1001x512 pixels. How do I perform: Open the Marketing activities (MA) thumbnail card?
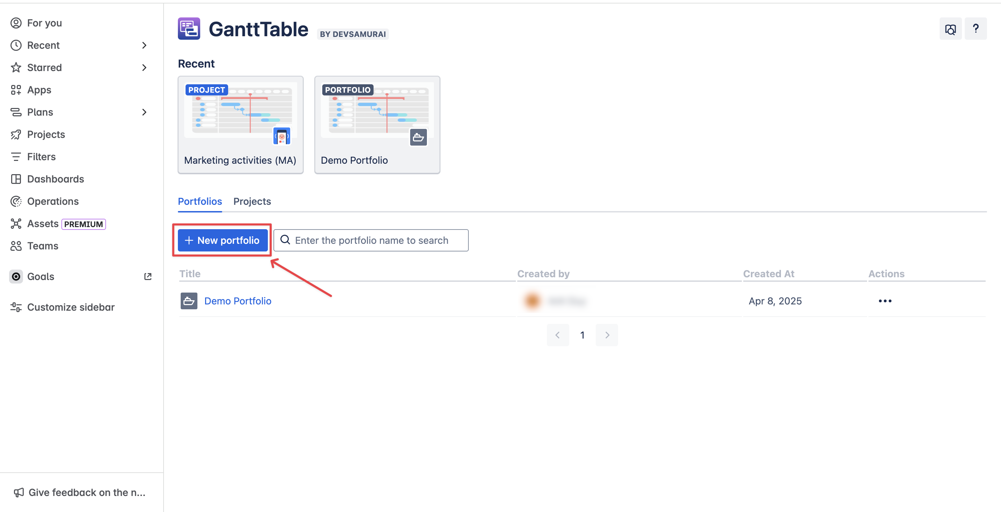240,125
